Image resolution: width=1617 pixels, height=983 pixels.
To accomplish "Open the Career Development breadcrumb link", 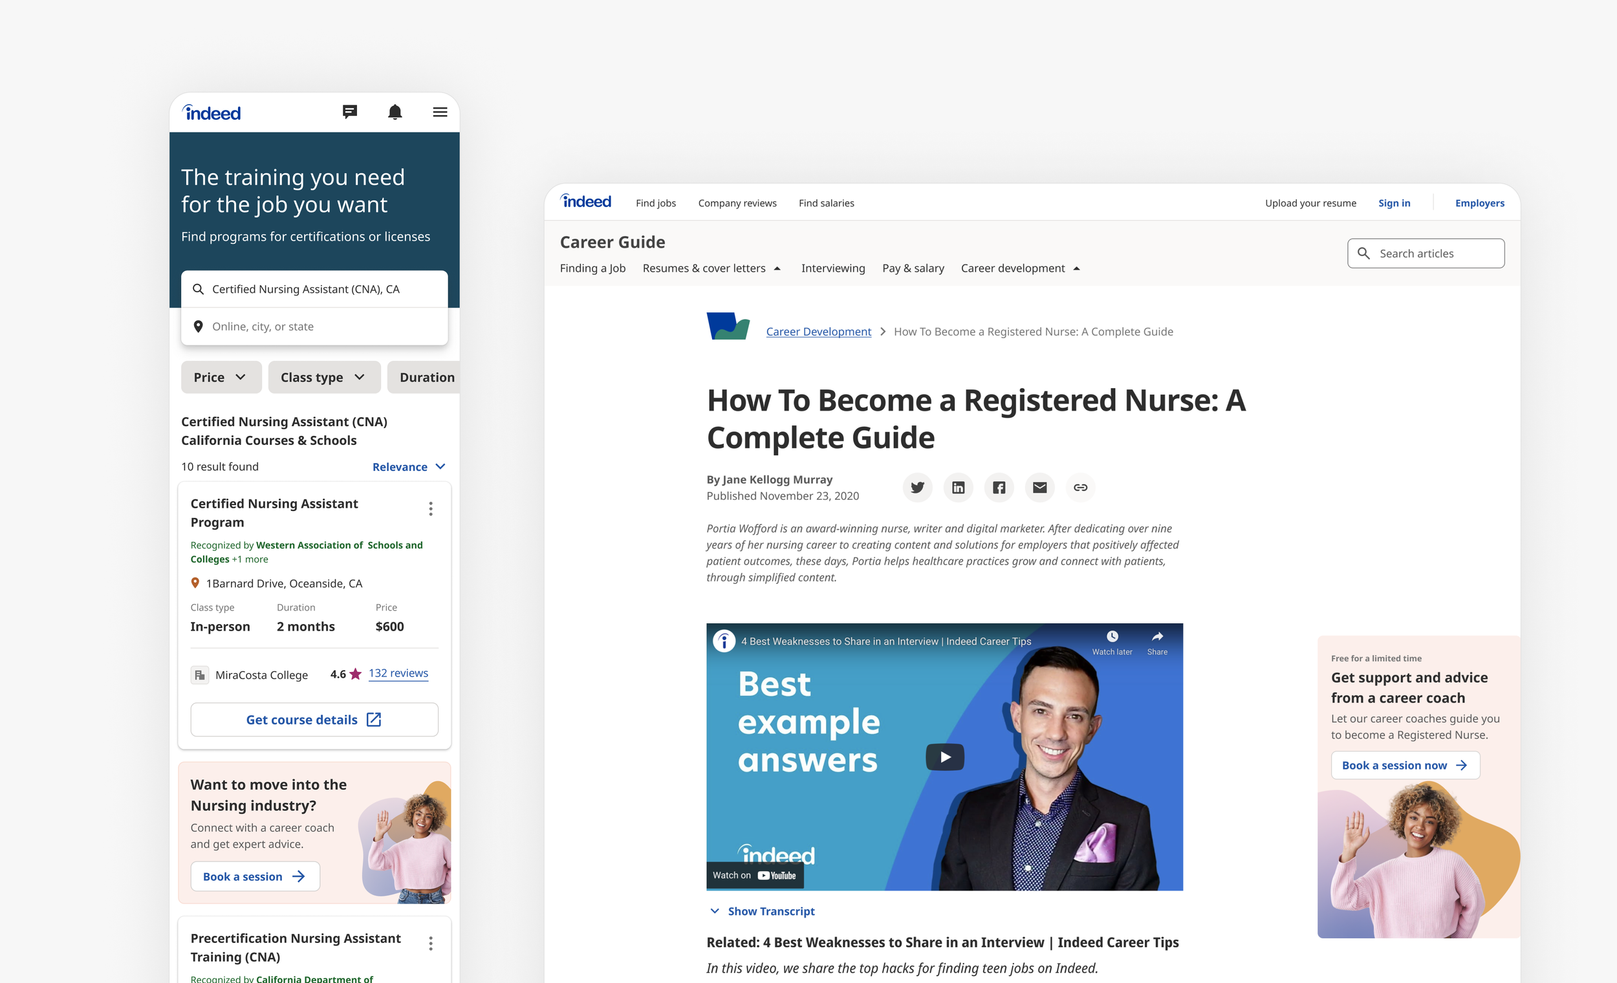I will 818,331.
